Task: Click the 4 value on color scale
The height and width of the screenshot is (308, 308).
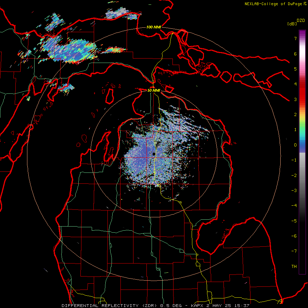Action: [x=295, y=84]
